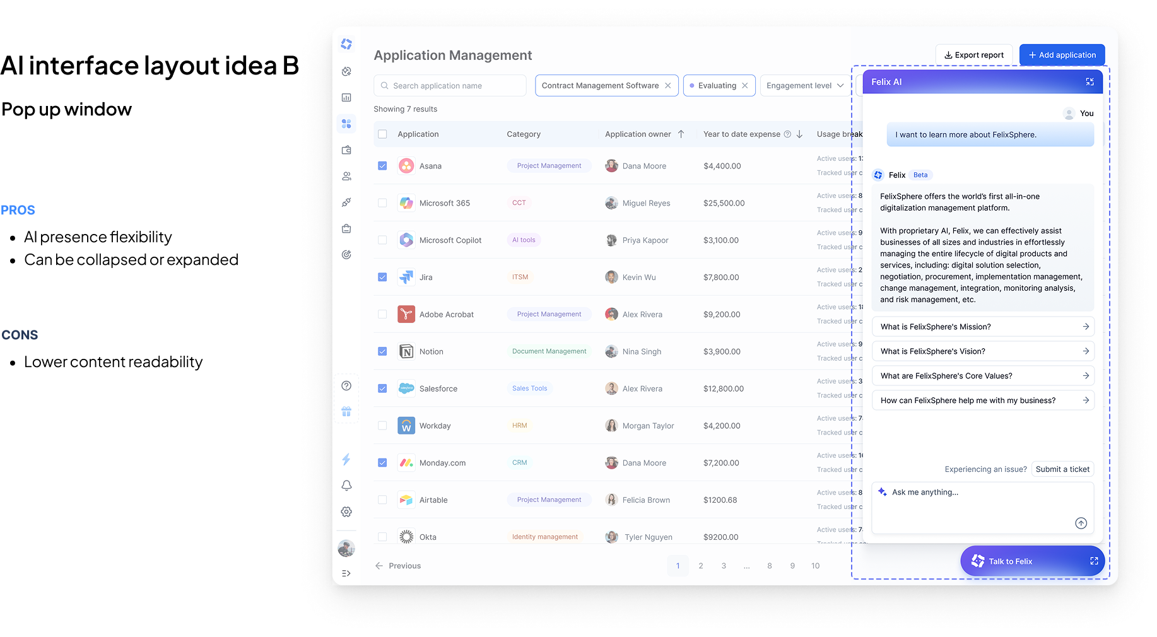The image size is (1157, 637).
Task: Uncheck the Asana row checkbox
Action: tap(382, 166)
